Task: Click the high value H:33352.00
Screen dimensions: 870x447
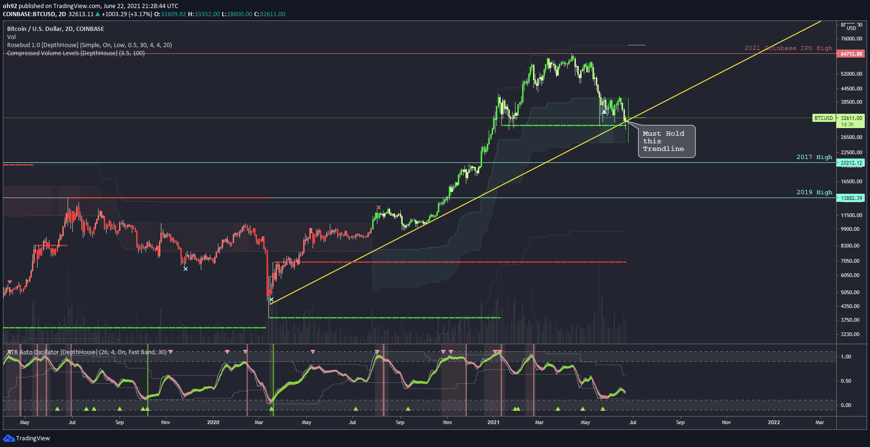Action: click(x=204, y=14)
